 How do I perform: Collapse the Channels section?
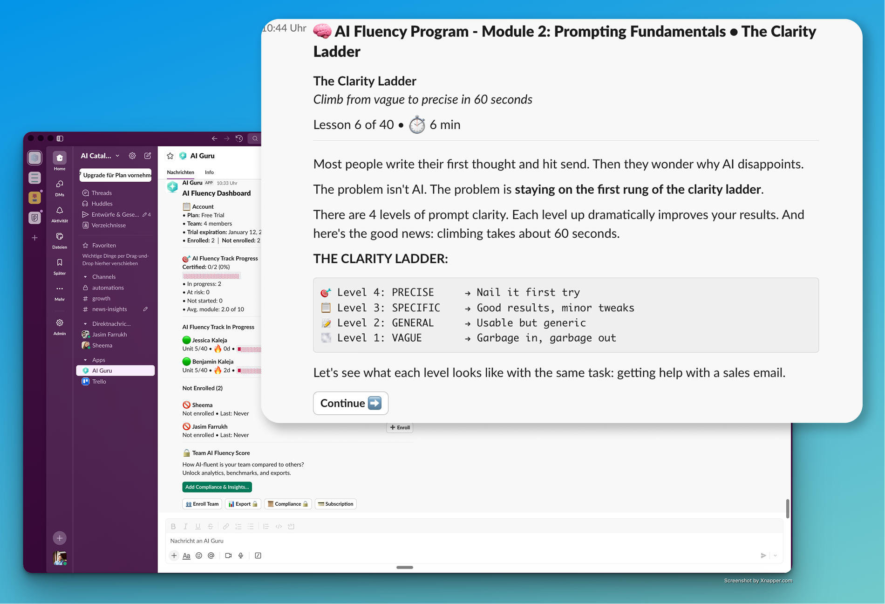click(x=85, y=276)
